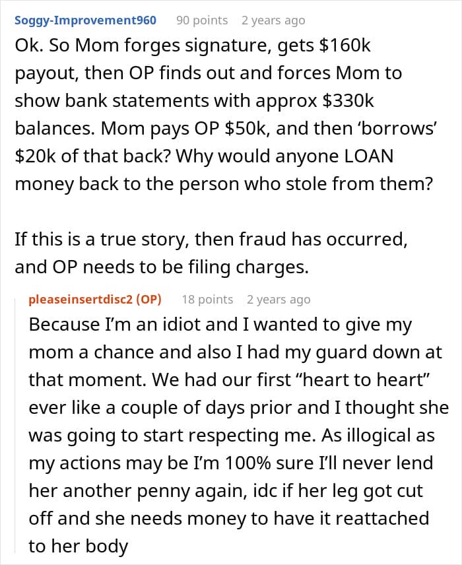Open timestamp on Soggy-Improvement960's comment
The image size is (462, 565).
[x=273, y=20]
